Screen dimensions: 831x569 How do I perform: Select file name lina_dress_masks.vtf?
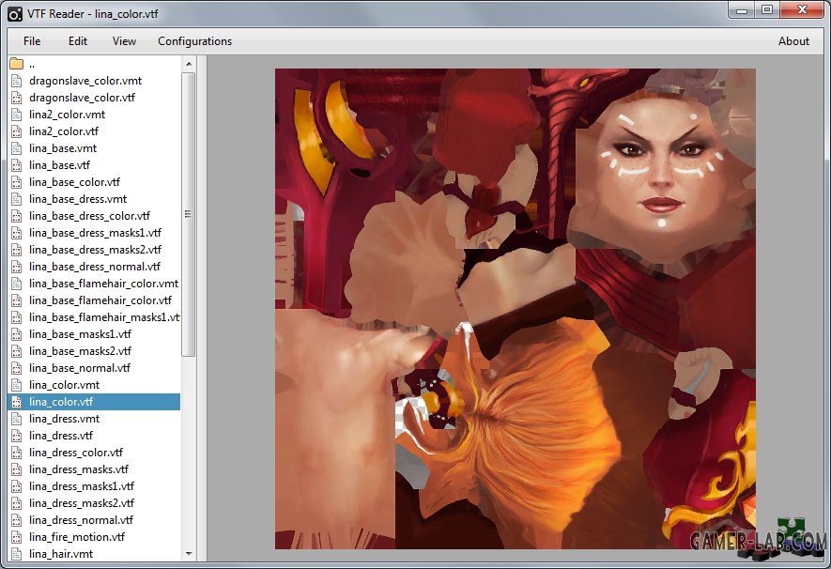pos(79,469)
